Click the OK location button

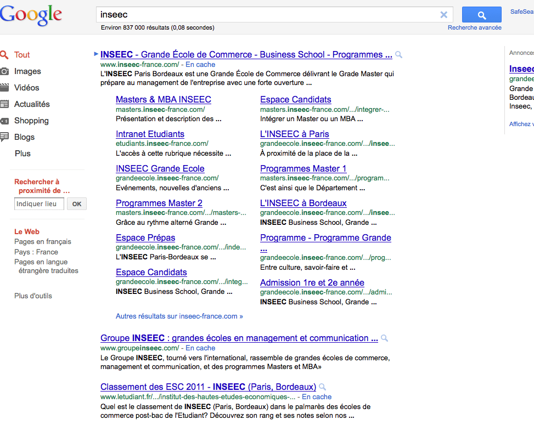click(x=77, y=204)
